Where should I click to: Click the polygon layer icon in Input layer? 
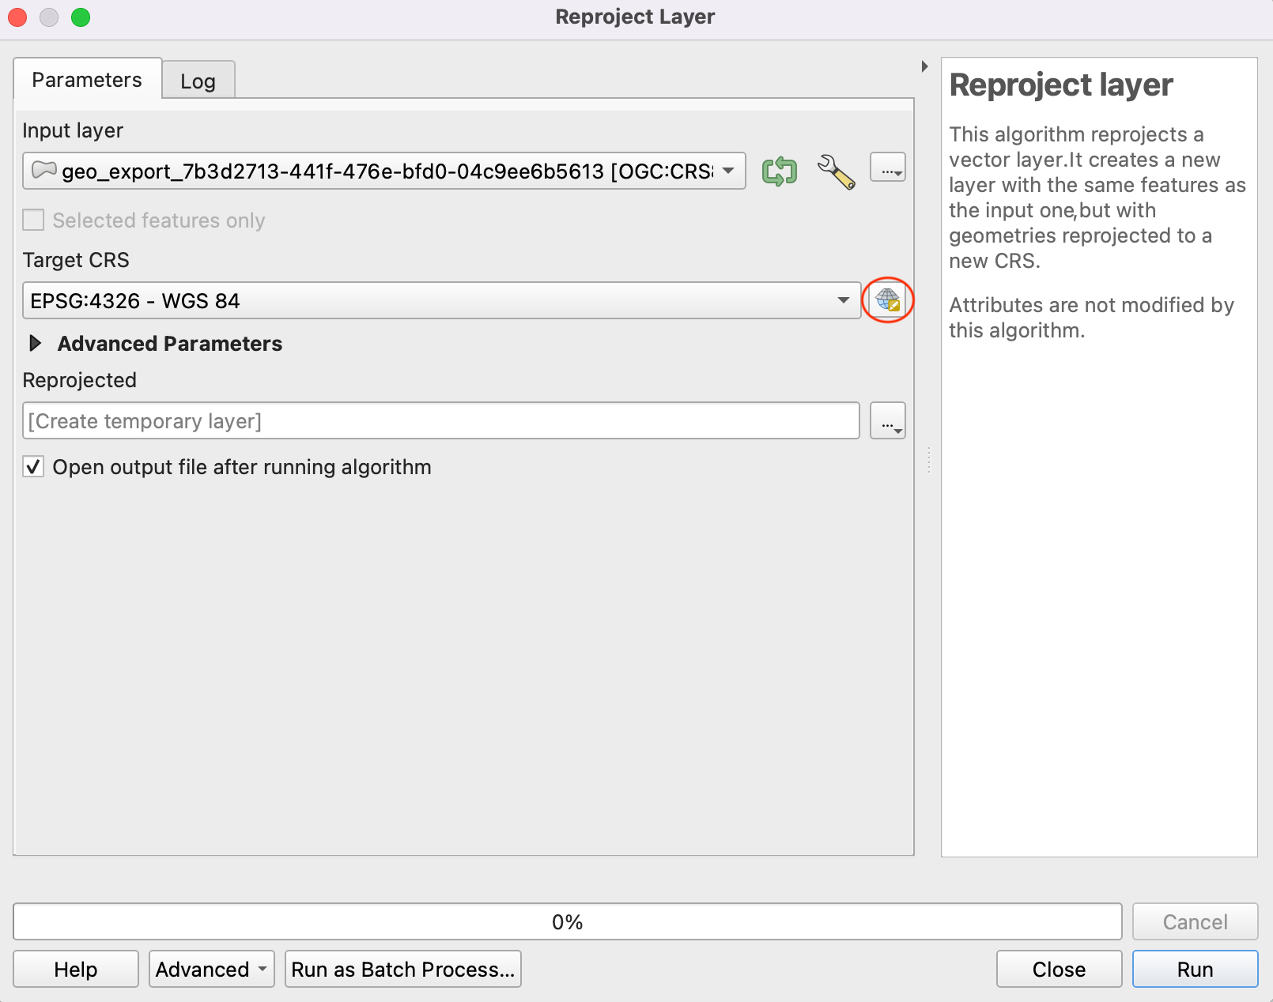[44, 171]
